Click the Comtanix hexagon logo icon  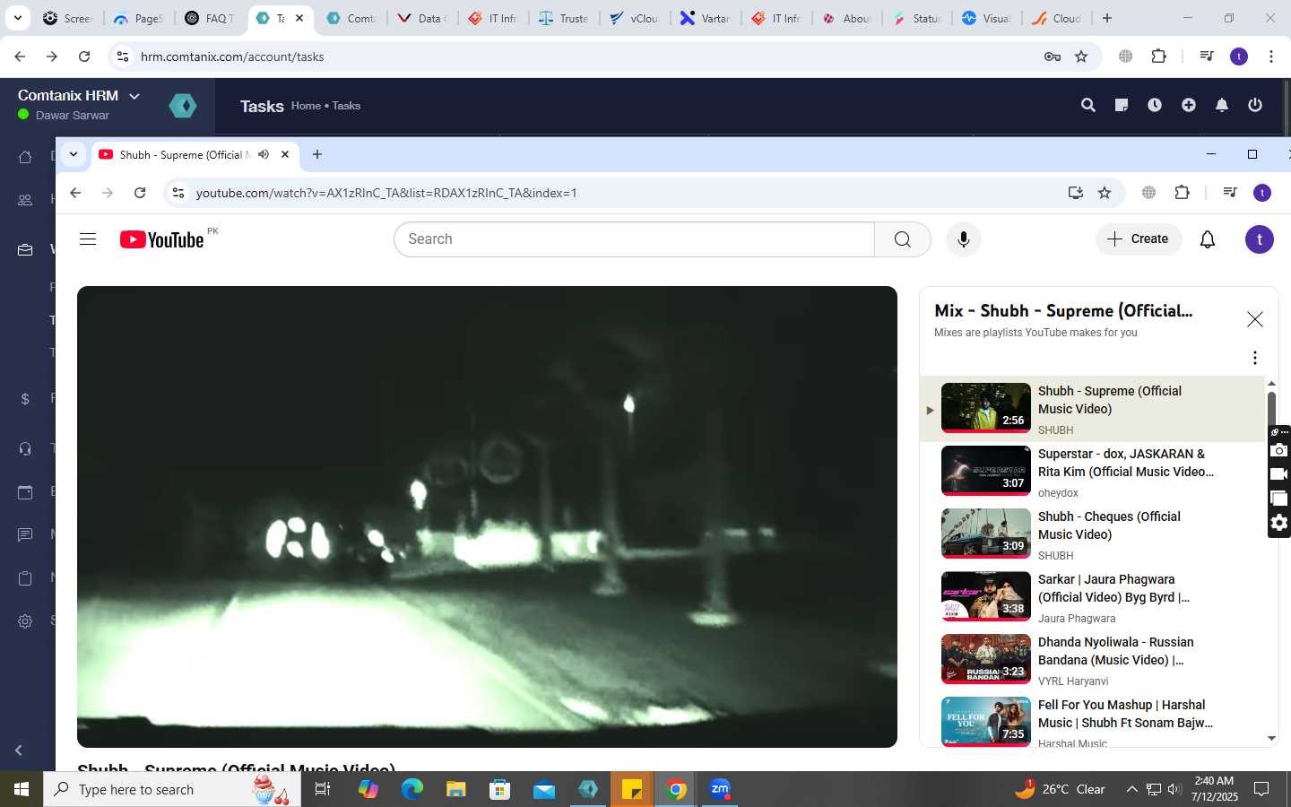pos(183,106)
